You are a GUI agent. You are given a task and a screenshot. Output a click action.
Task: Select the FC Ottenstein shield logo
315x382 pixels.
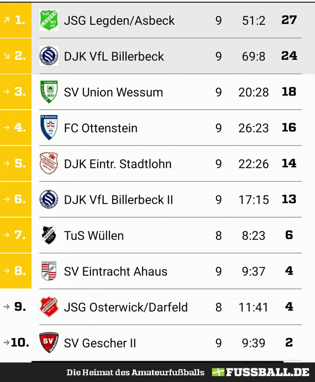(x=49, y=127)
